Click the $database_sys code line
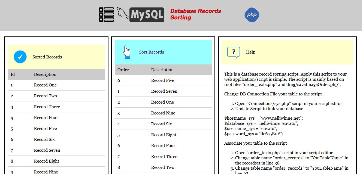 coord(261,123)
